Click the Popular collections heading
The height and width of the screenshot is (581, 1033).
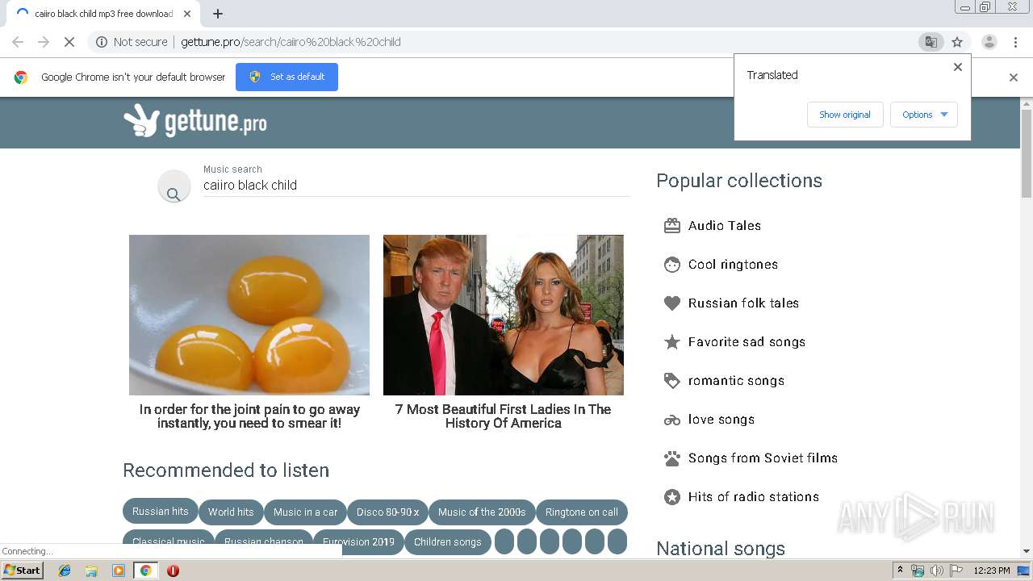(x=739, y=181)
